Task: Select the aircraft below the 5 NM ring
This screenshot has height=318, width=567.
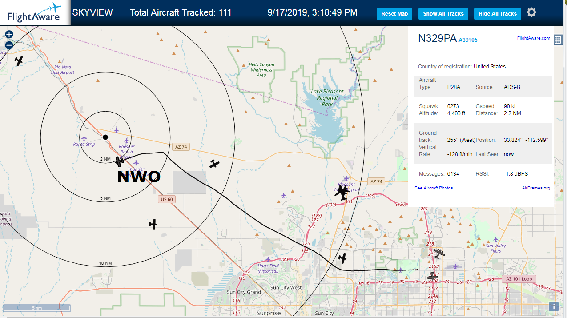Action: tap(153, 224)
